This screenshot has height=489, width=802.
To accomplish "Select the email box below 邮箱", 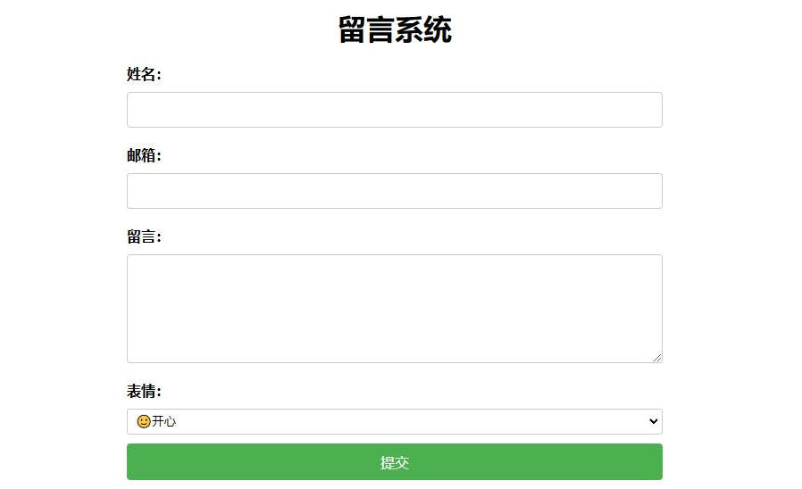I will [x=394, y=191].
